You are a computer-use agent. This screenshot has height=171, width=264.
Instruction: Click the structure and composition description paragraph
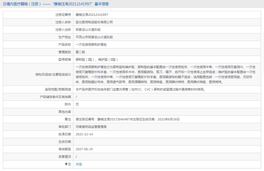click(165, 74)
